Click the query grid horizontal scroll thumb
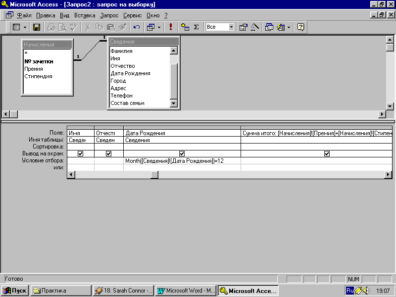Image resolution: width=396 pixels, height=297 pixels. [x=154, y=175]
